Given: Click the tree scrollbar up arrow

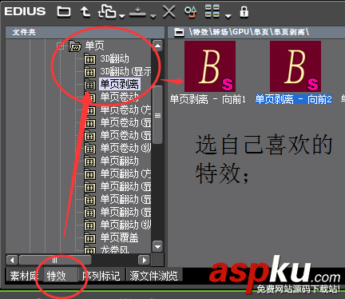Looking at the screenshot, I should coord(157,46).
